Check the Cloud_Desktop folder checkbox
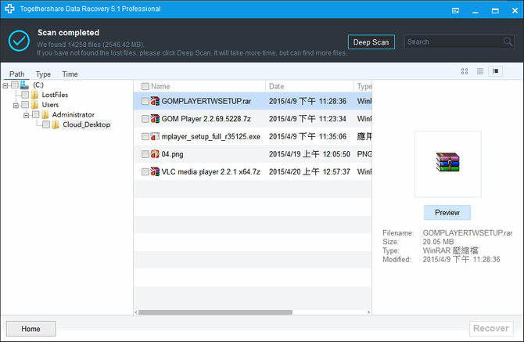Image resolution: width=524 pixels, height=342 pixels. coord(46,124)
